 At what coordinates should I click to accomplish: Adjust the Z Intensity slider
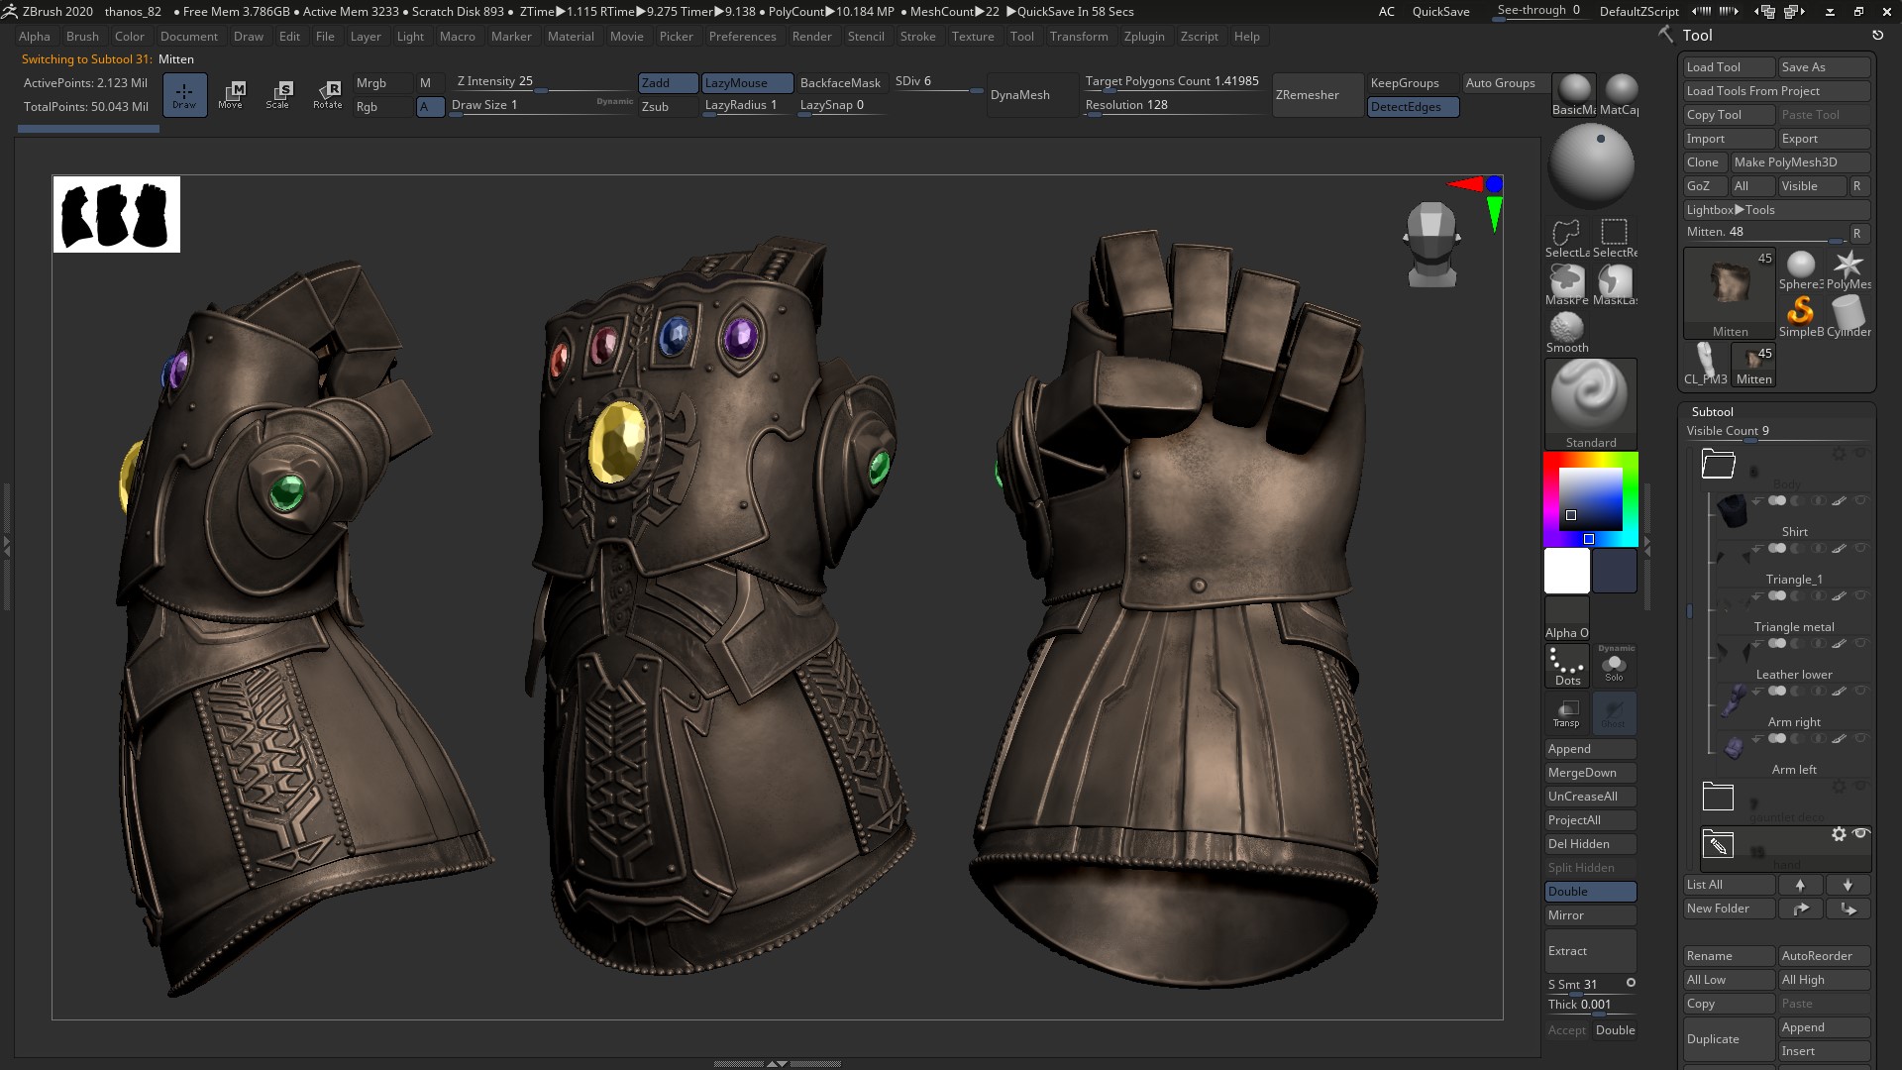[x=544, y=83]
